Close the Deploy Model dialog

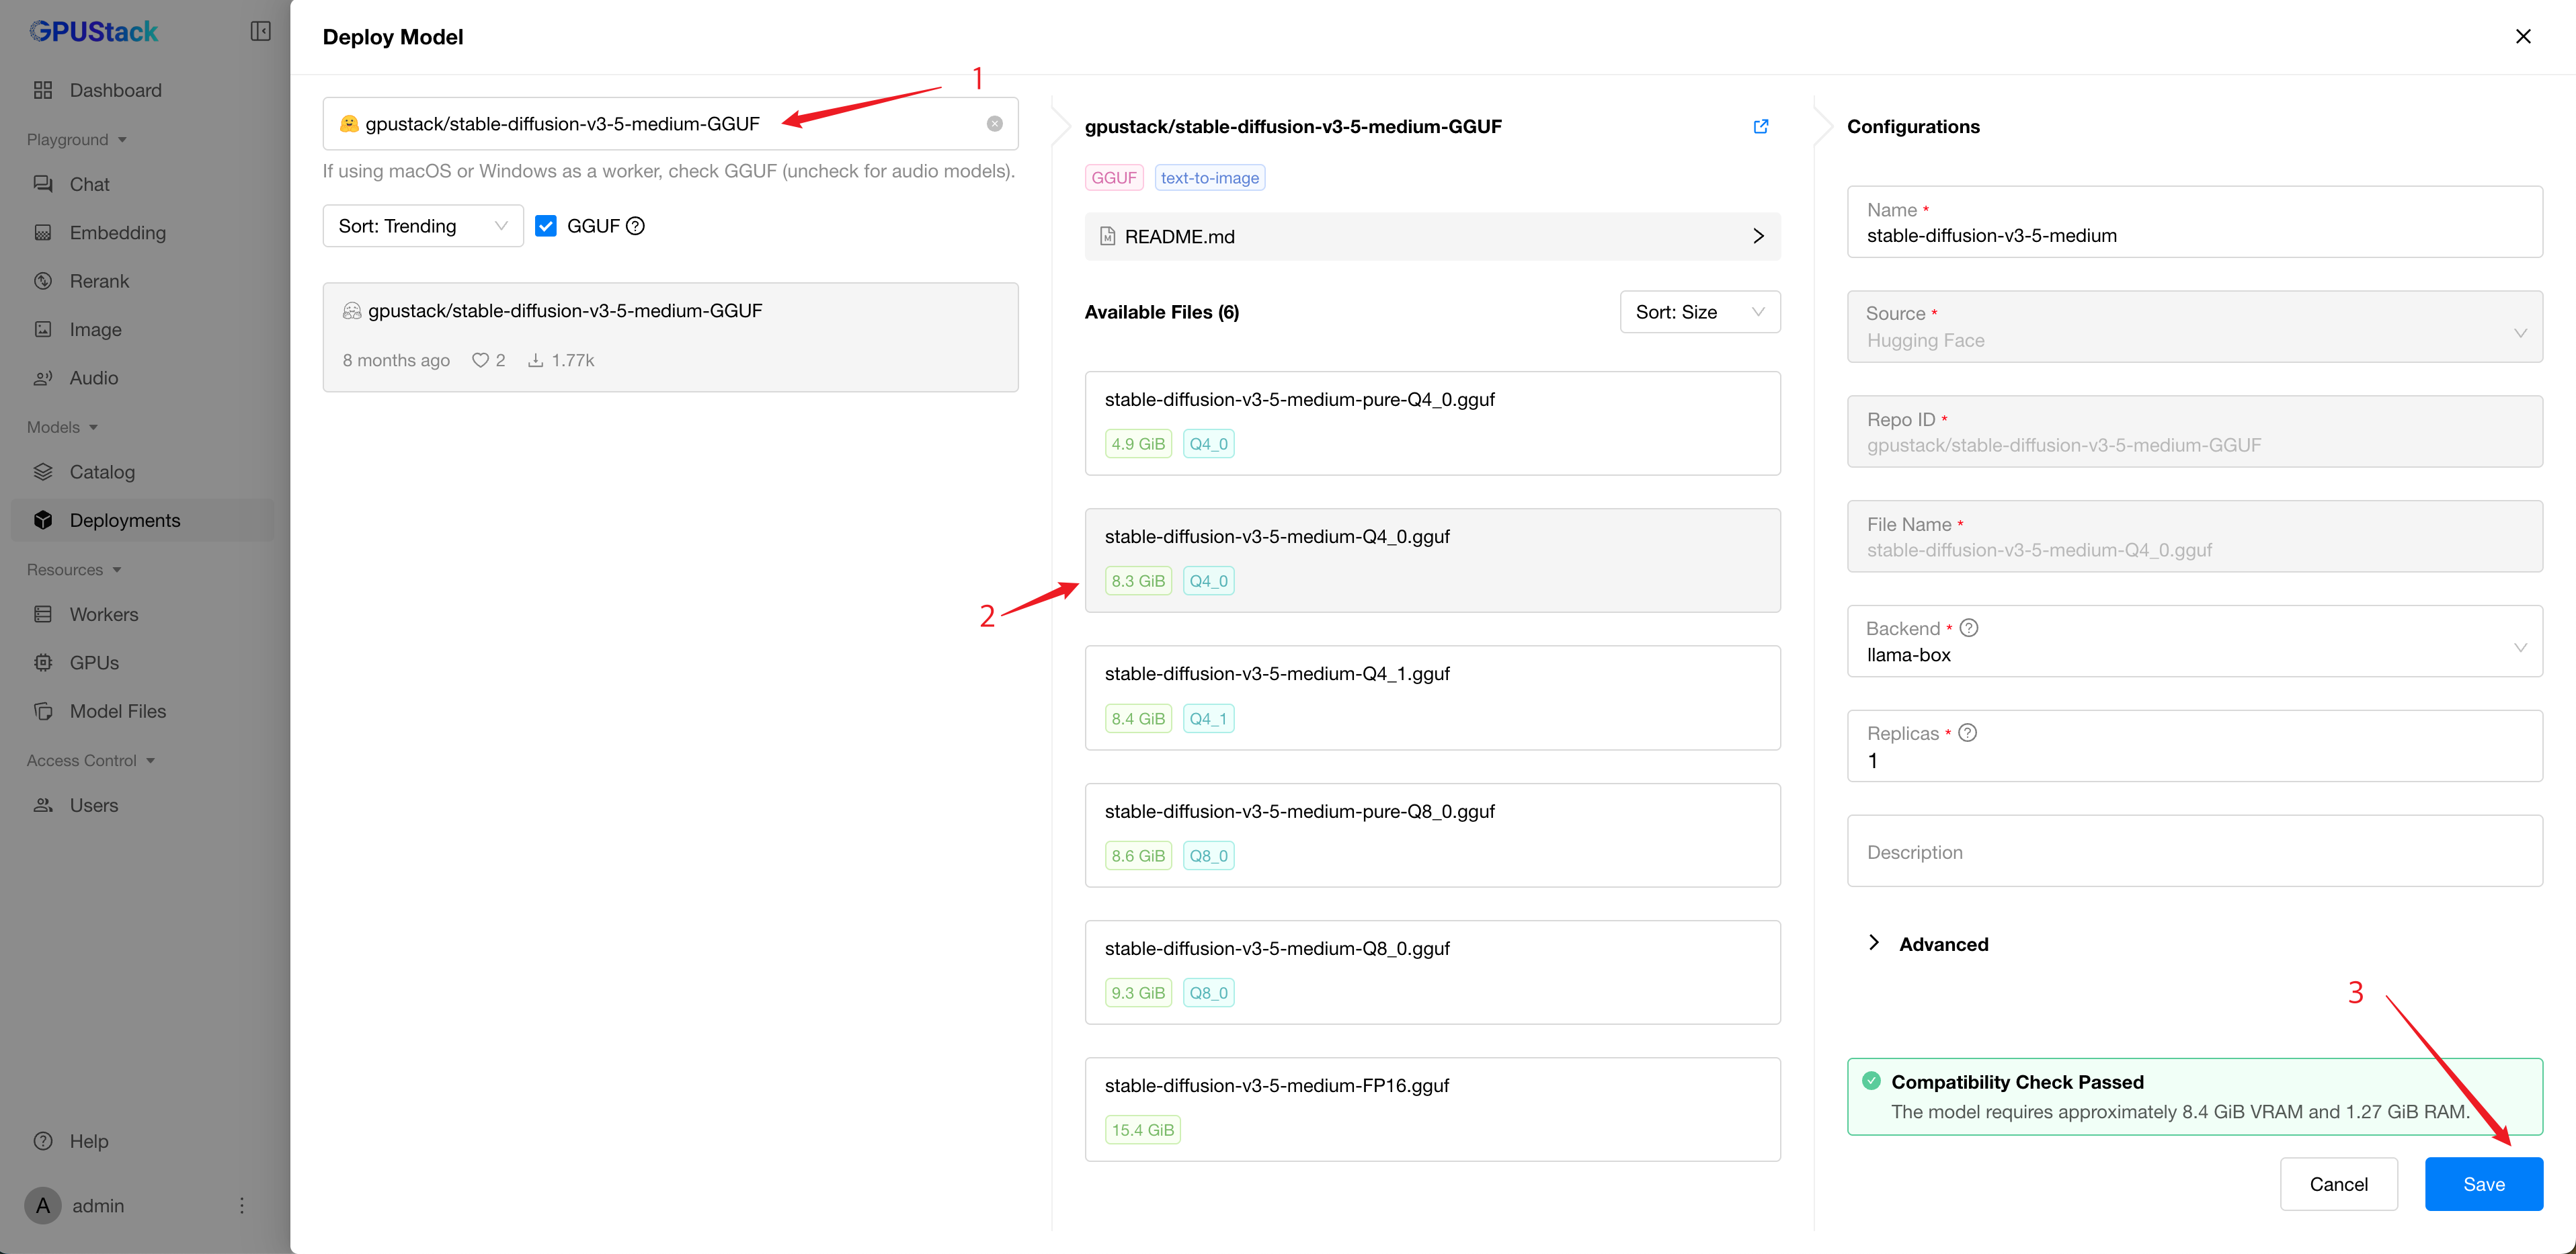(2523, 36)
